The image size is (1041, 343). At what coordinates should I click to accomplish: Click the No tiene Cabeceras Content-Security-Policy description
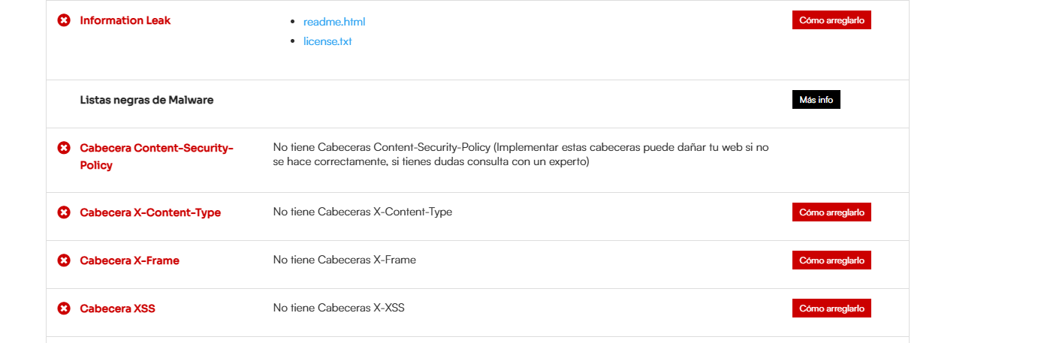(521, 155)
